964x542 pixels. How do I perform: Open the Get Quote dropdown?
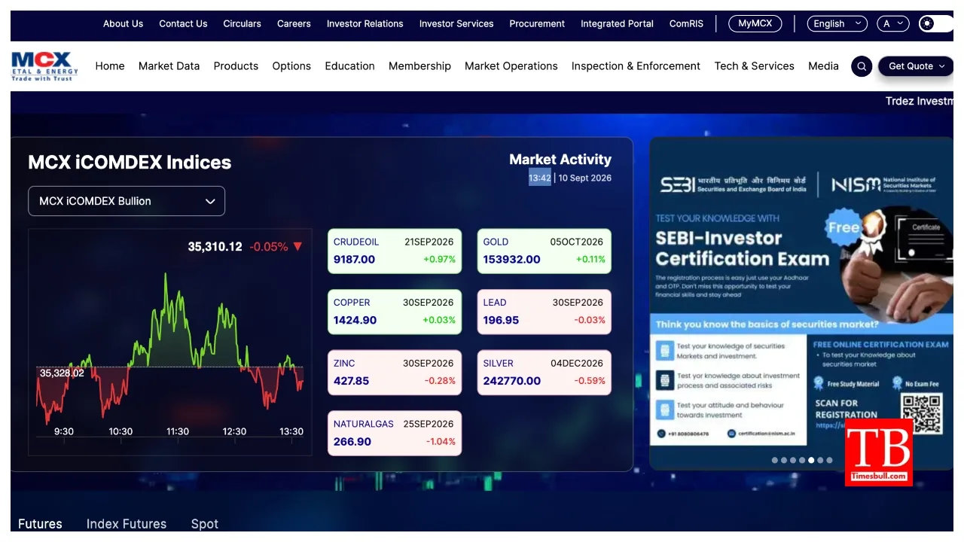click(x=916, y=66)
